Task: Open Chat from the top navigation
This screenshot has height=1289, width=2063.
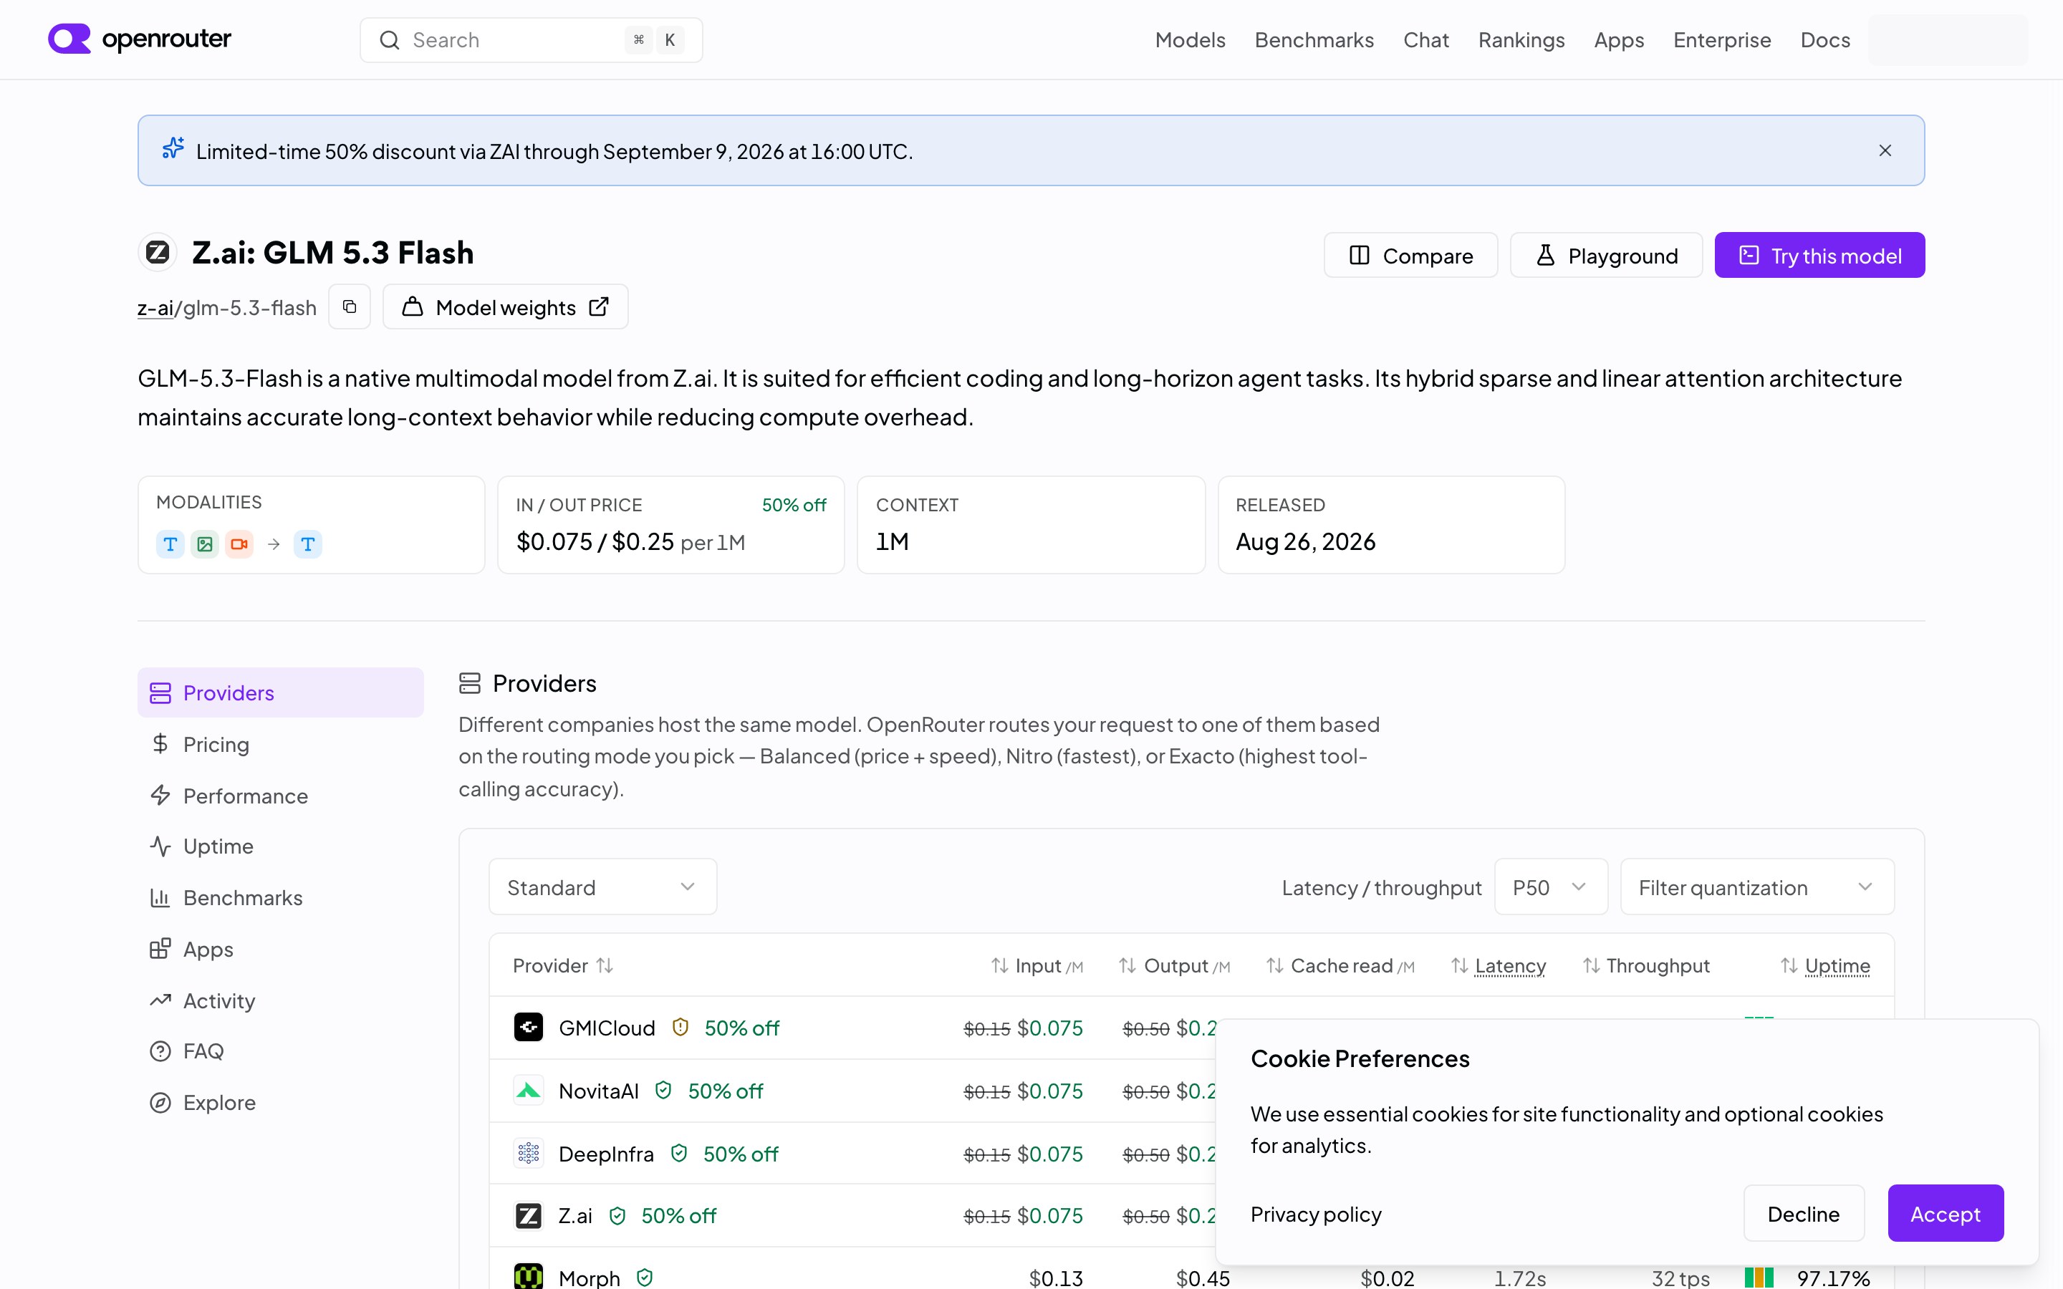Action: point(1426,40)
